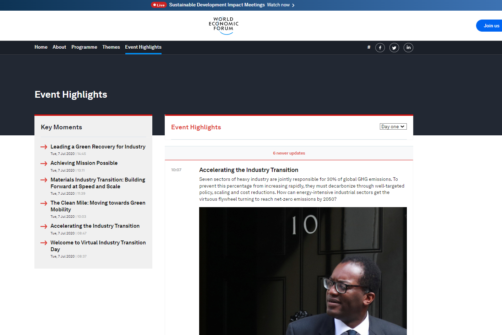Screen dimensions: 502x335
Task: Click the article paragraph starting Seven sectors
Action: (x=302, y=189)
